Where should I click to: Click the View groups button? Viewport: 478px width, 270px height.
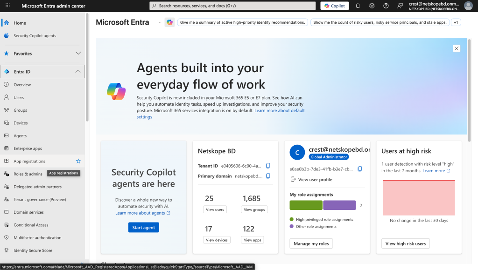click(254, 209)
